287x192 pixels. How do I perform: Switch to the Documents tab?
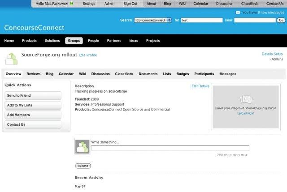point(148,74)
